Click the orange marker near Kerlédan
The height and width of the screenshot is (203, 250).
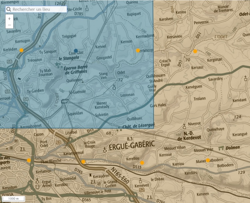21,50
